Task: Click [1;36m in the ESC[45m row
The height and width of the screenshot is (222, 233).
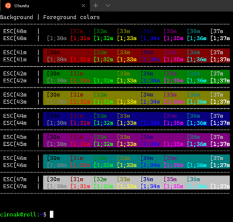Action: (197, 144)
